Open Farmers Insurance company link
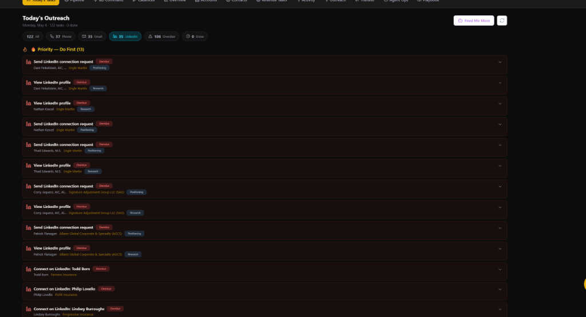The image size is (586, 317). (x=64, y=275)
